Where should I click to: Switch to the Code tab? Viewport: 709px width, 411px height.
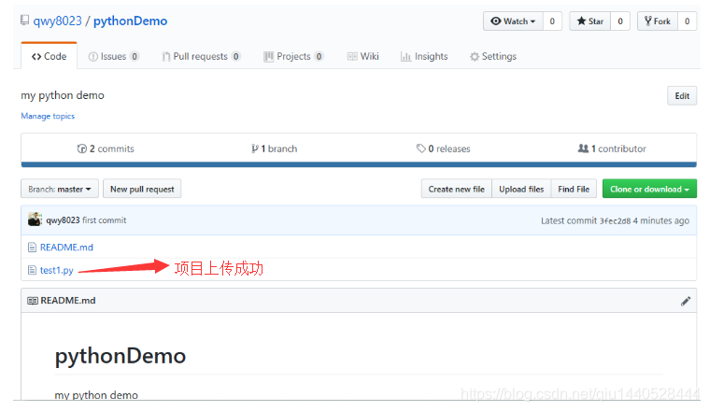pos(49,57)
